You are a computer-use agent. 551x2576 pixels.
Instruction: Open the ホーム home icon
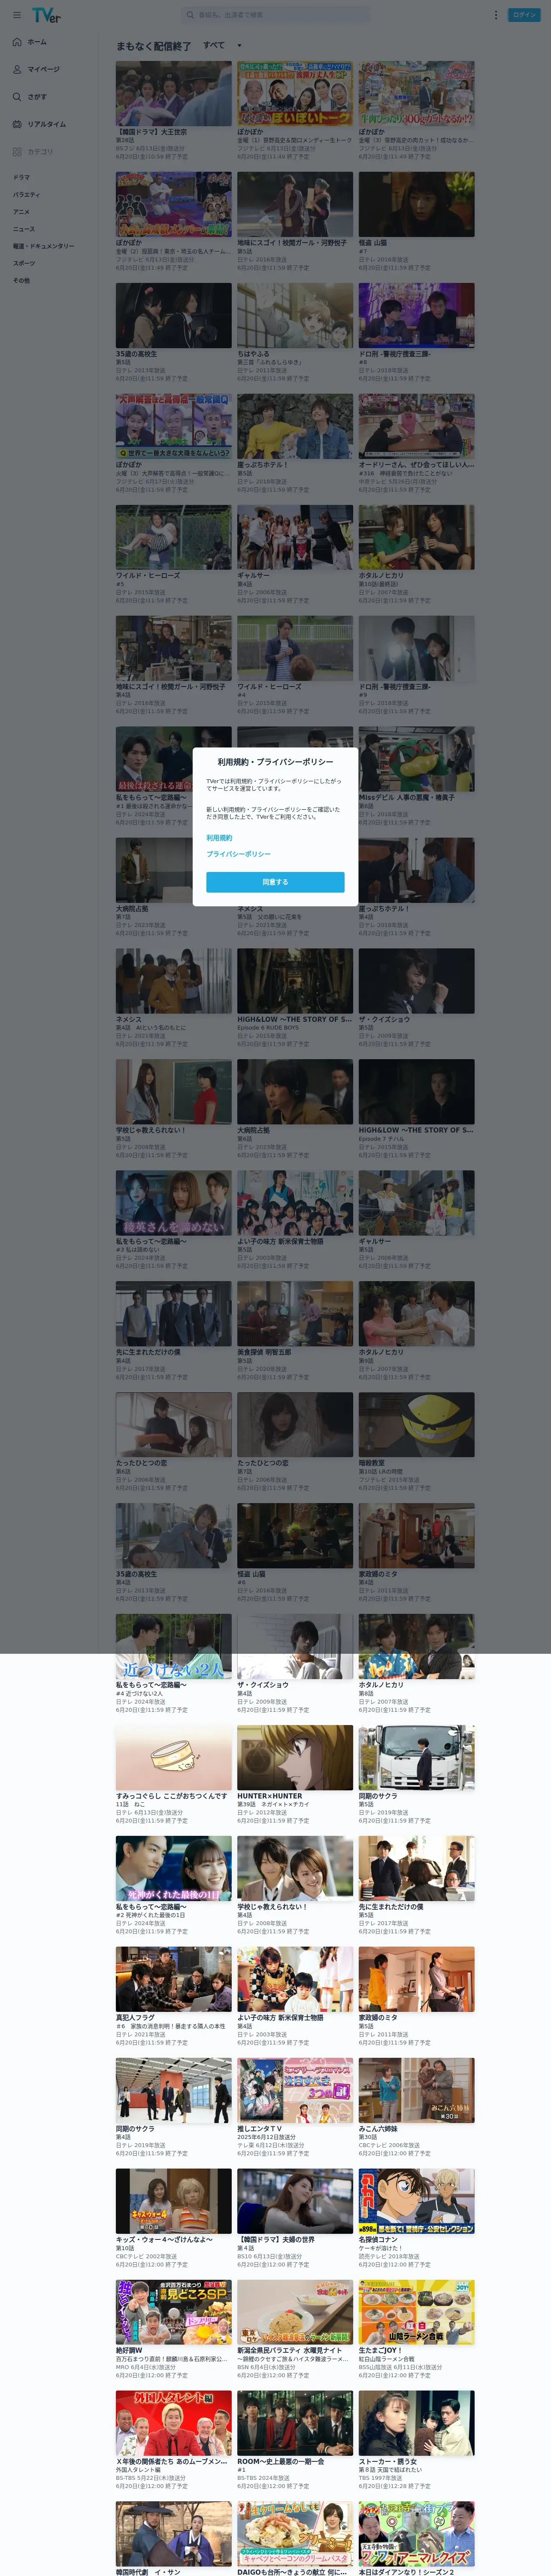tap(17, 42)
